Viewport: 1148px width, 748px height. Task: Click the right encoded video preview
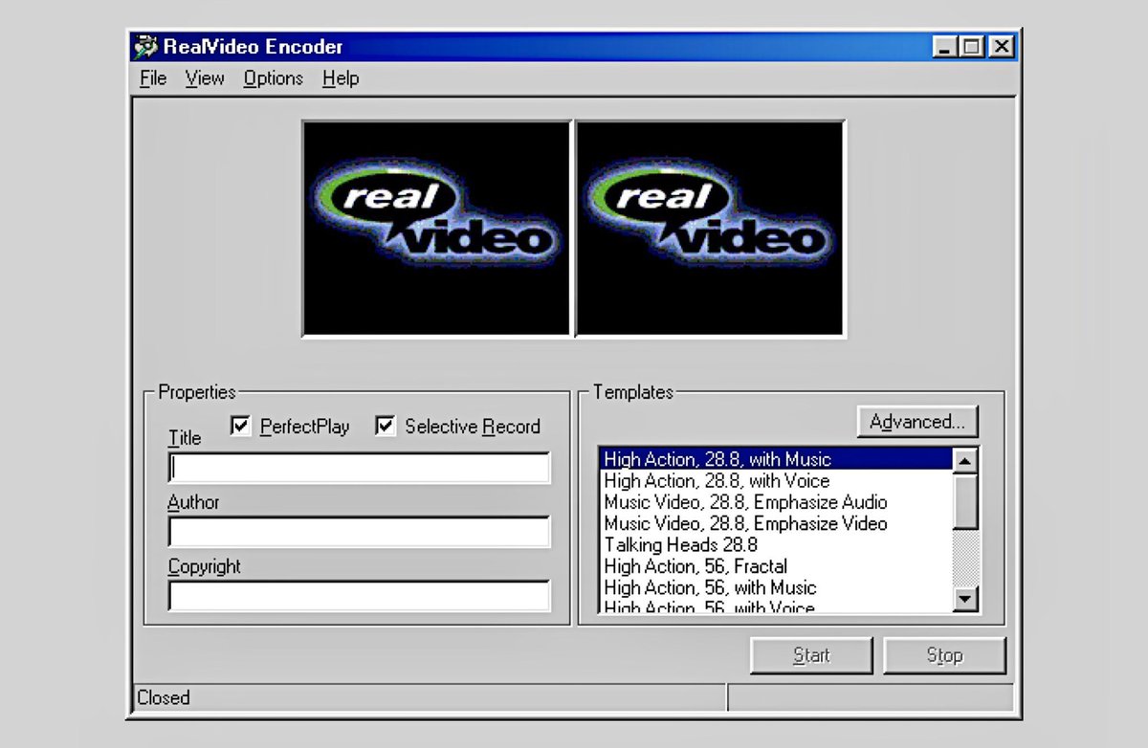710,229
